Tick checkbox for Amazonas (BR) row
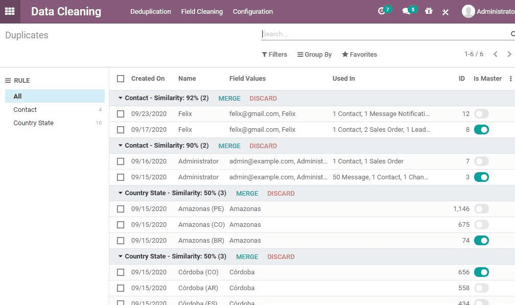 121,241
